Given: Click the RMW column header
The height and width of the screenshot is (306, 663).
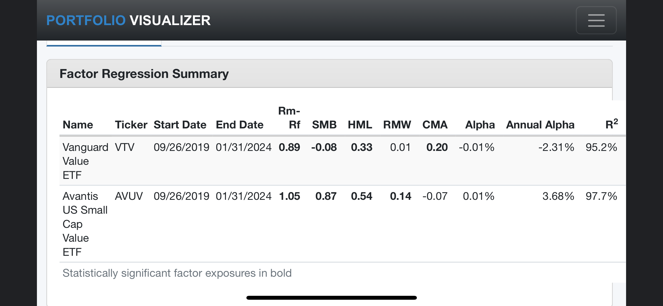Looking at the screenshot, I should click(397, 125).
